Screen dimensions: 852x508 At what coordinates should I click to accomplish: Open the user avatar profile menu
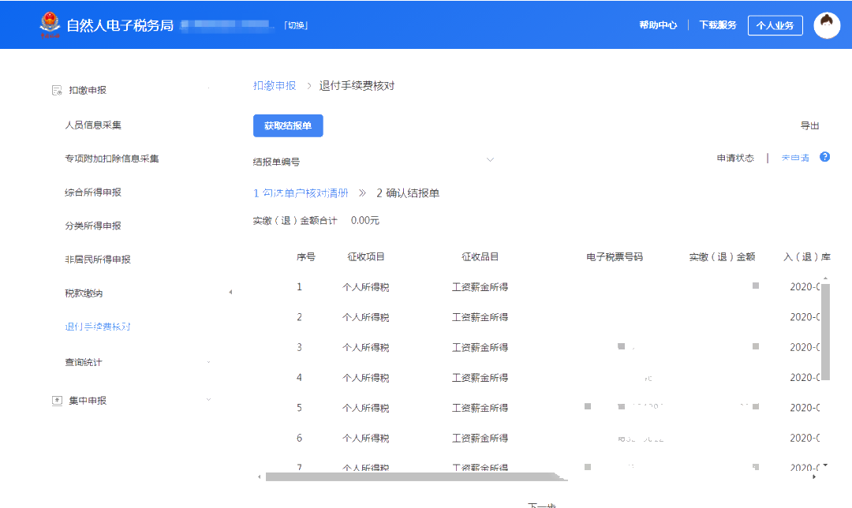click(x=827, y=24)
